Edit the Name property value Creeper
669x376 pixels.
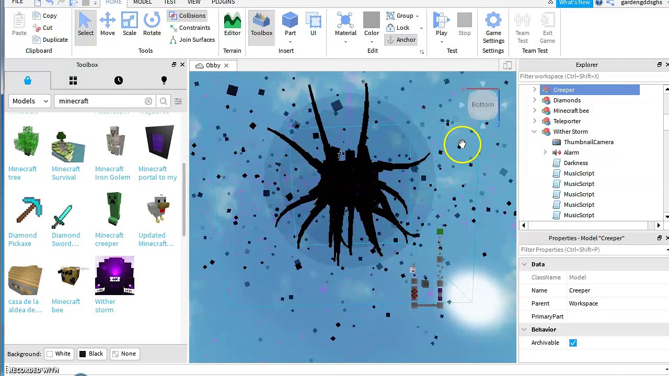pyautogui.click(x=617, y=290)
